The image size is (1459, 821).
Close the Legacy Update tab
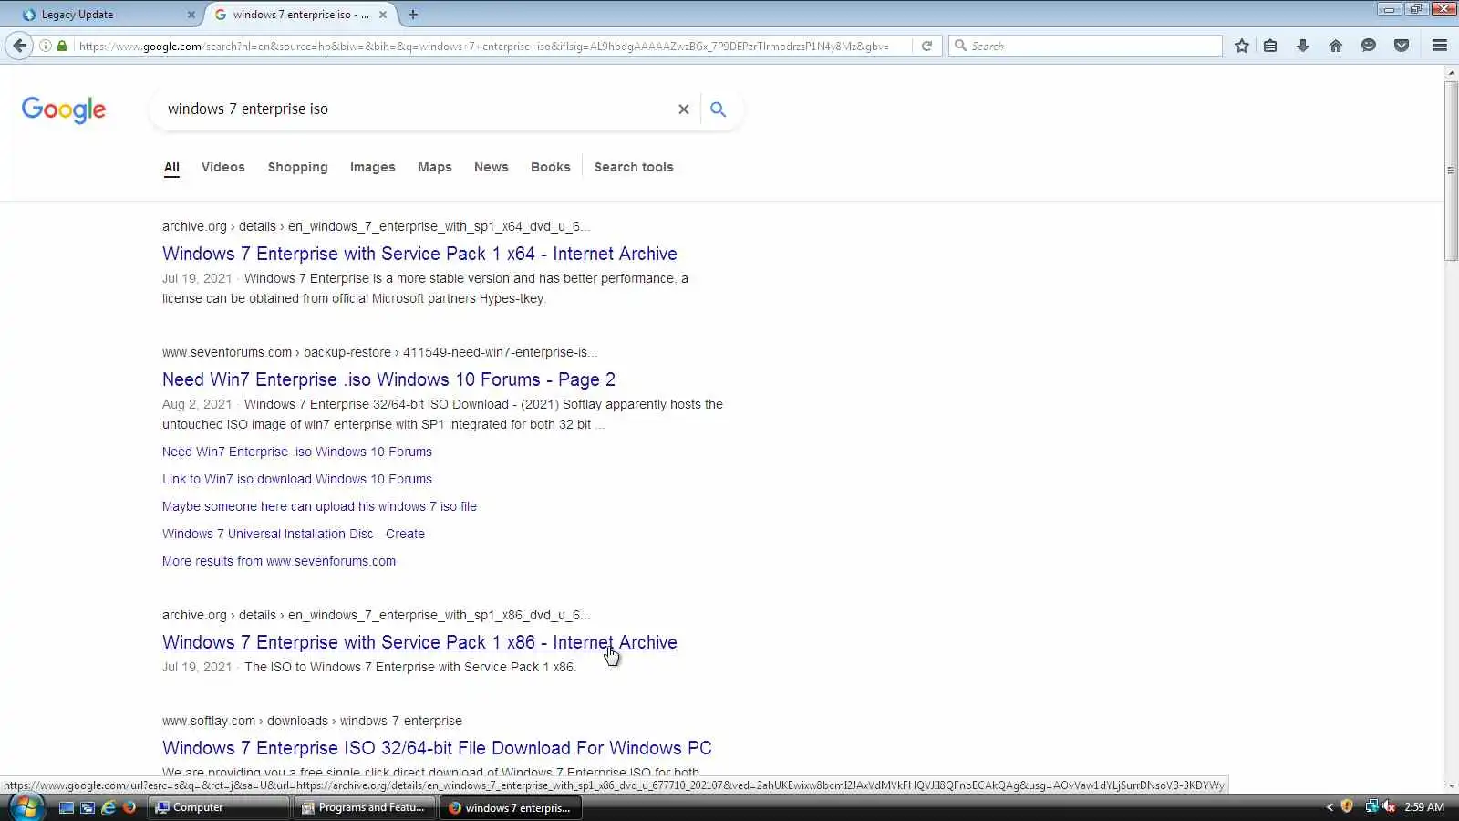191,15
